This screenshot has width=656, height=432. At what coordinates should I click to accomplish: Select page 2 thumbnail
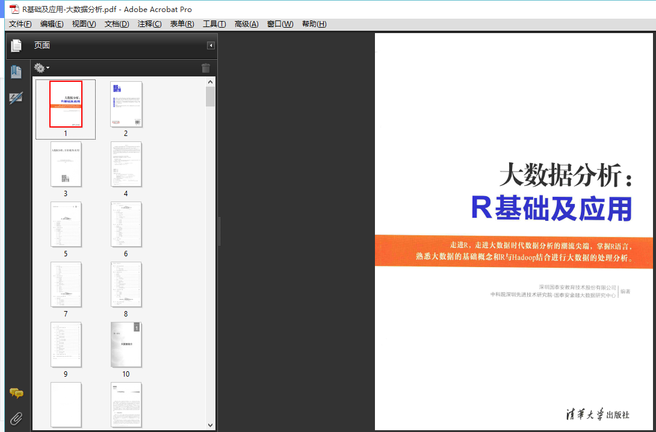click(x=126, y=104)
